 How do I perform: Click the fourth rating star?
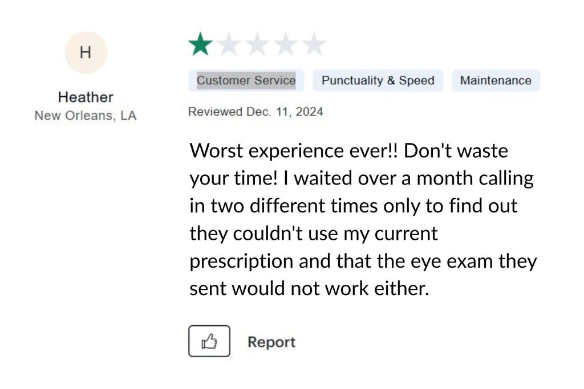[x=285, y=44]
